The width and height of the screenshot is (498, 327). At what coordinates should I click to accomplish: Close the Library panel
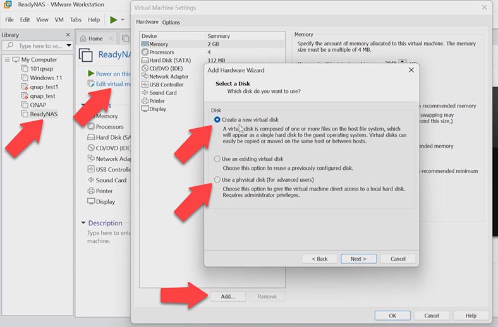pyautogui.click(x=68, y=35)
